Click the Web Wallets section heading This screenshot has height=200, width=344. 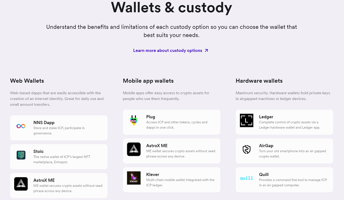[27, 81]
